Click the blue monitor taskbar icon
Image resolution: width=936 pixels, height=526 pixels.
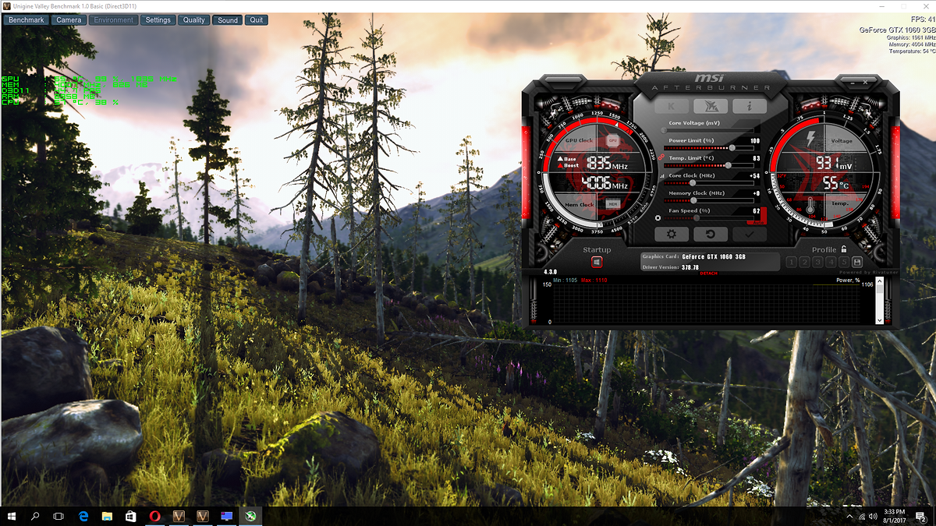click(x=226, y=516)
